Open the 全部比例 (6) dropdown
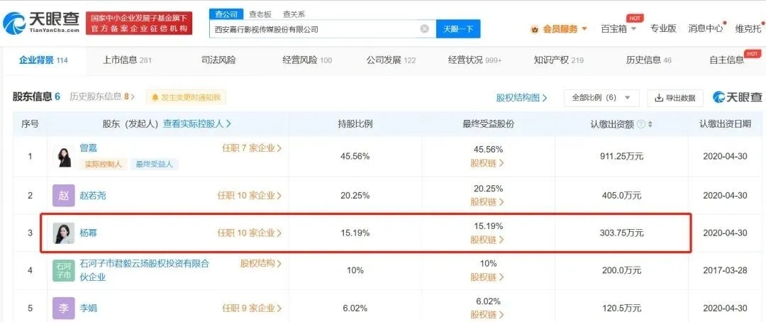Image resolution: width=766 pixels, height=322 pixels. coord(601,98)
